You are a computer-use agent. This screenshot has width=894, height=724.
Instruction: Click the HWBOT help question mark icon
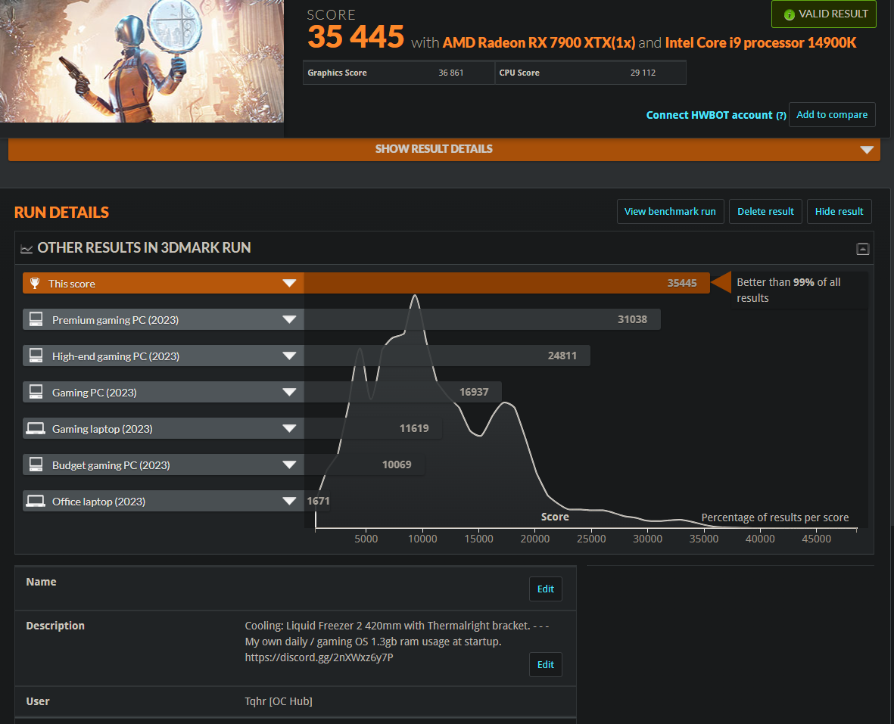780,116
